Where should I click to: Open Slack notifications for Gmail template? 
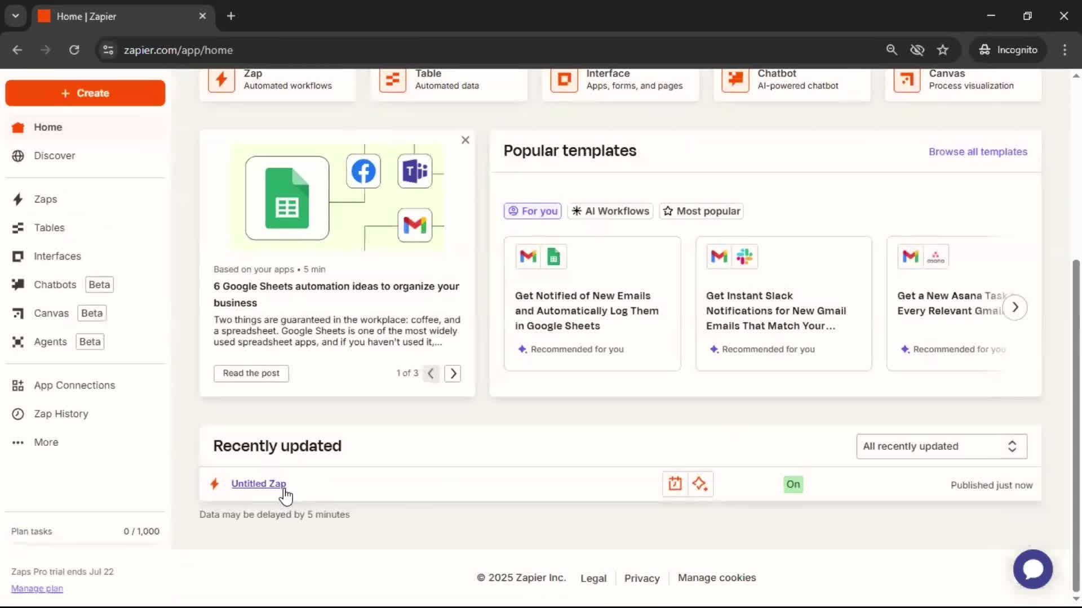pyautogui.click(x=783, y=303)
